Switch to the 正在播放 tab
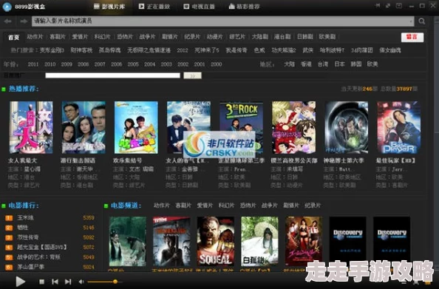 154,7
